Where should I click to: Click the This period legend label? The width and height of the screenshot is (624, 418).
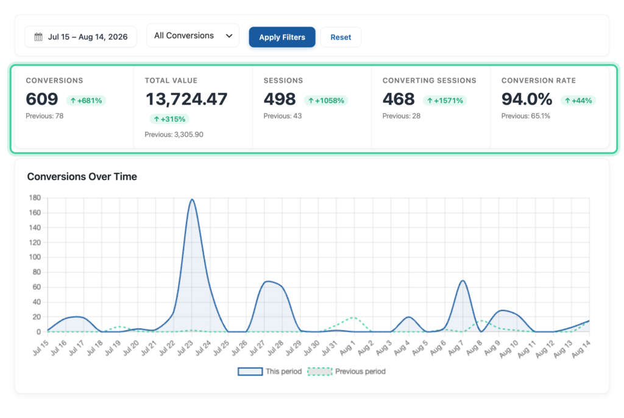pos(284,372)
